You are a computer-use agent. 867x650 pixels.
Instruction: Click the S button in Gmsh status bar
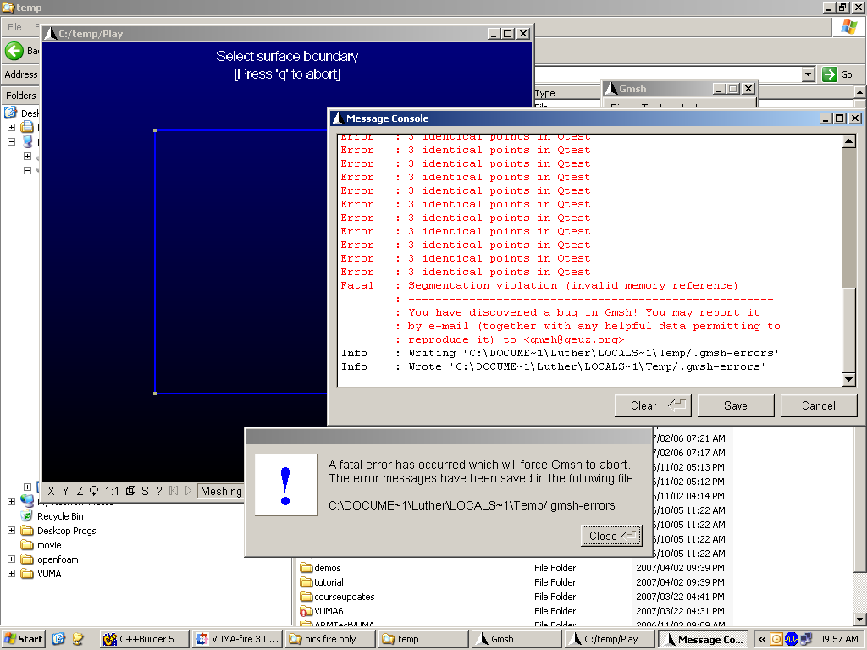[x=145, y=491]
